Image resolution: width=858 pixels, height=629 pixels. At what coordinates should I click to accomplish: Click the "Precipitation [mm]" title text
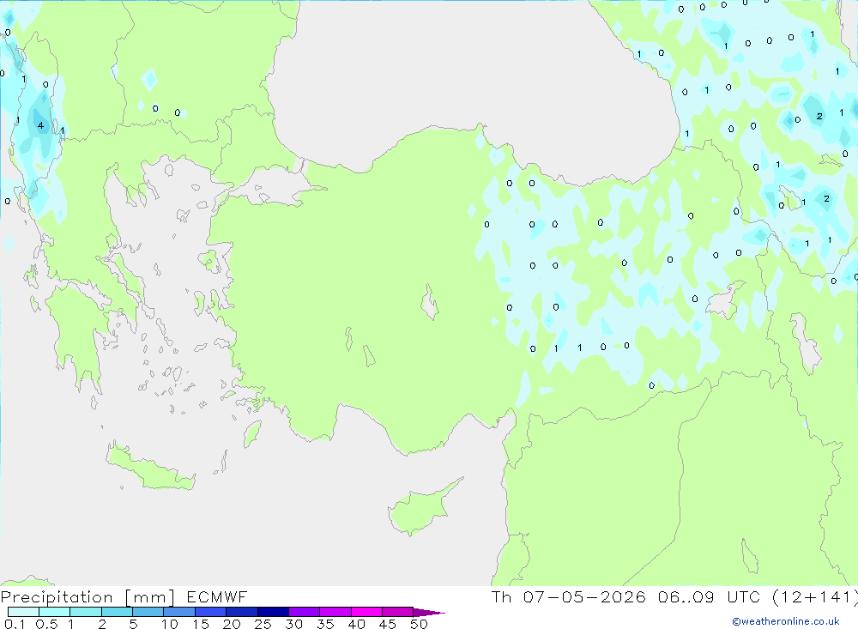tap(88, 597)
